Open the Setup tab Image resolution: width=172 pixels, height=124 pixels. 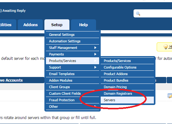click(57, 25)
